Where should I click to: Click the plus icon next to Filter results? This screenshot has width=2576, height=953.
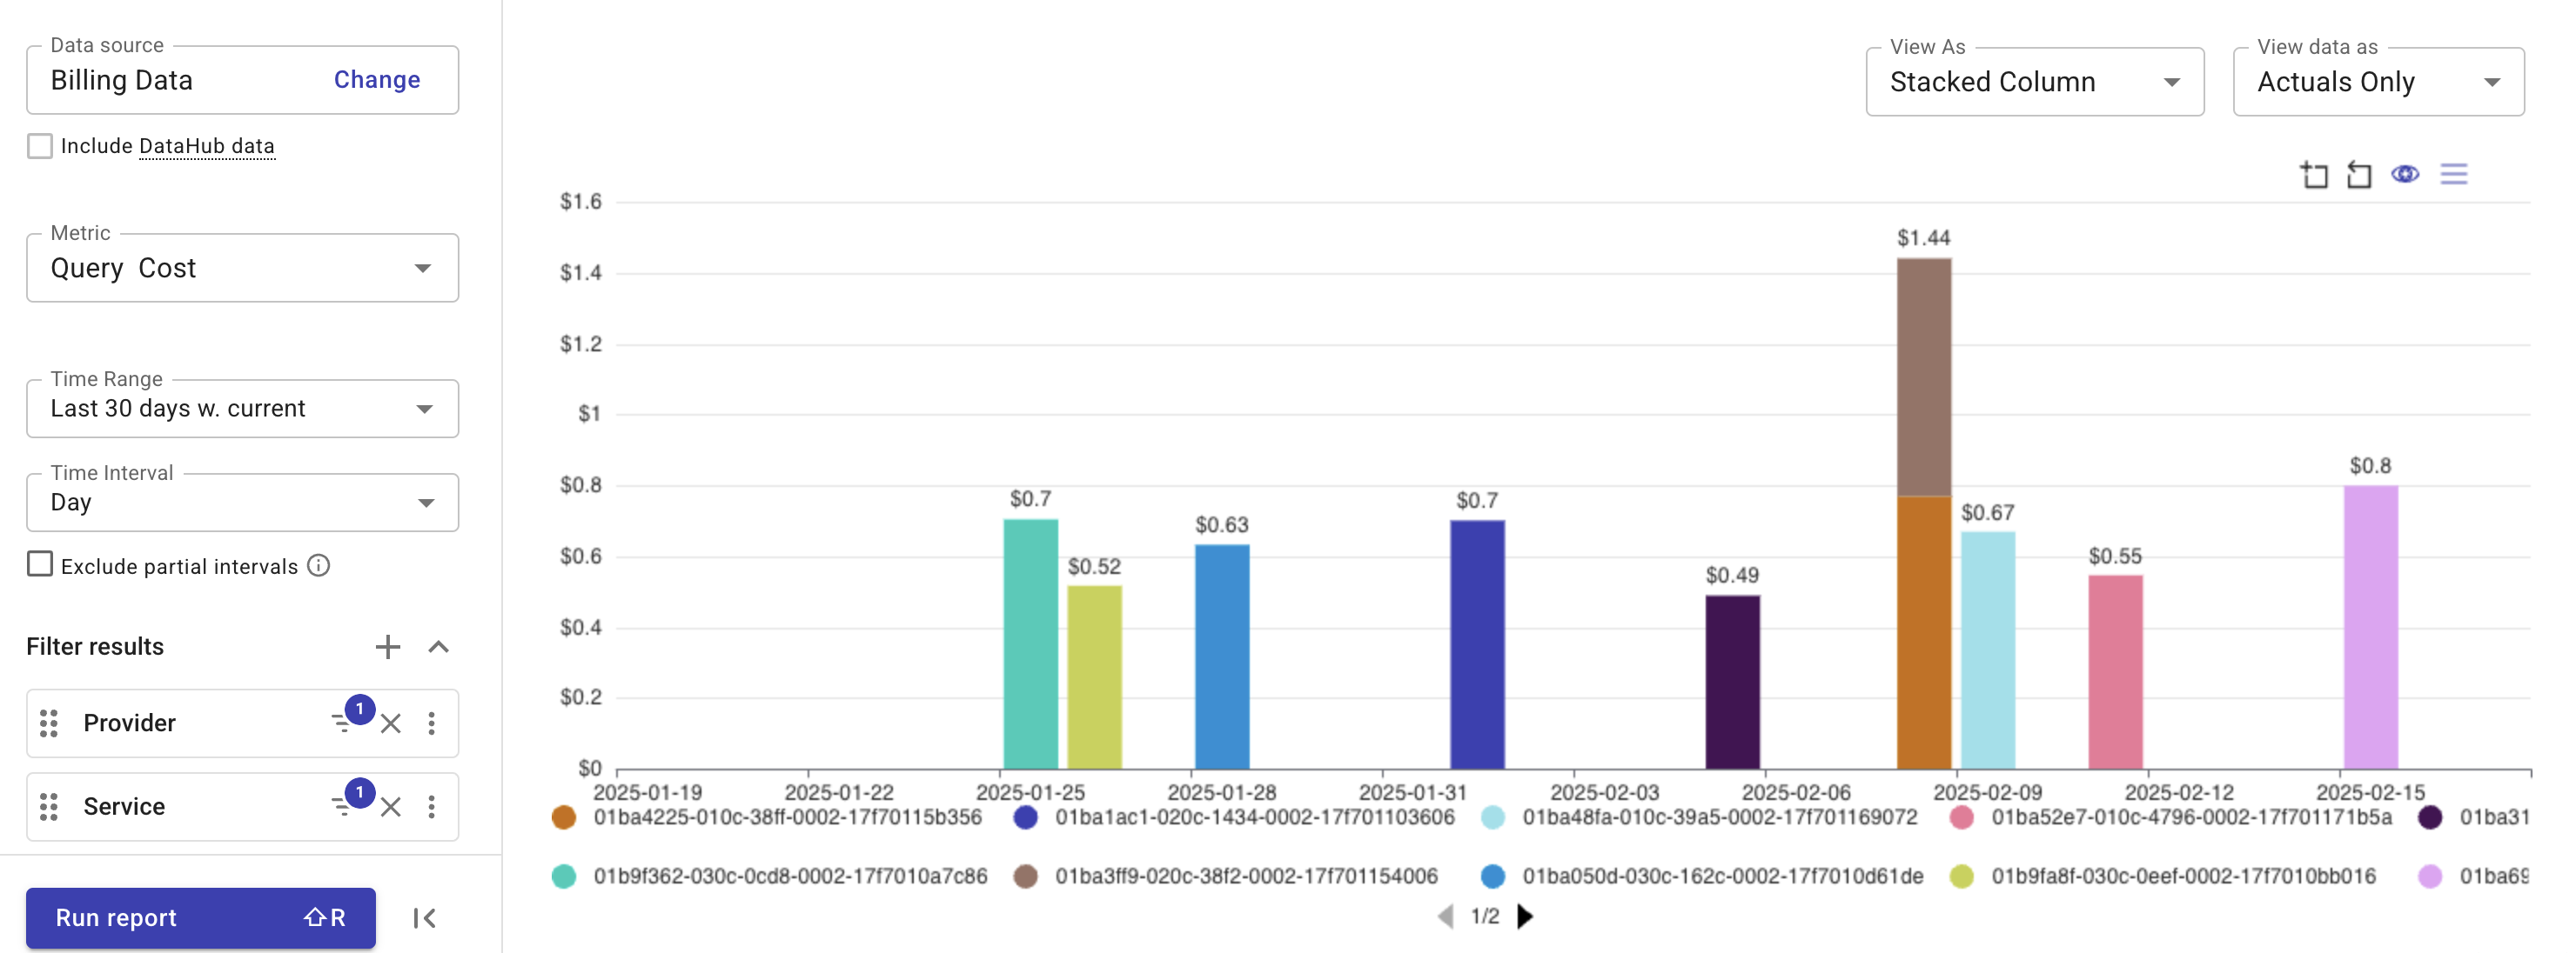pos(388,647)
